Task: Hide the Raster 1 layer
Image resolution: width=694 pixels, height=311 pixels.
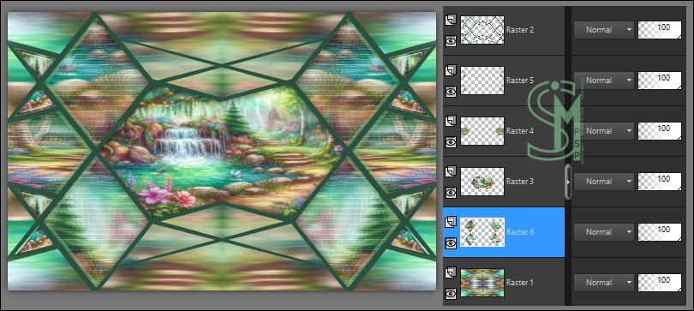Action: pos(451,293)
